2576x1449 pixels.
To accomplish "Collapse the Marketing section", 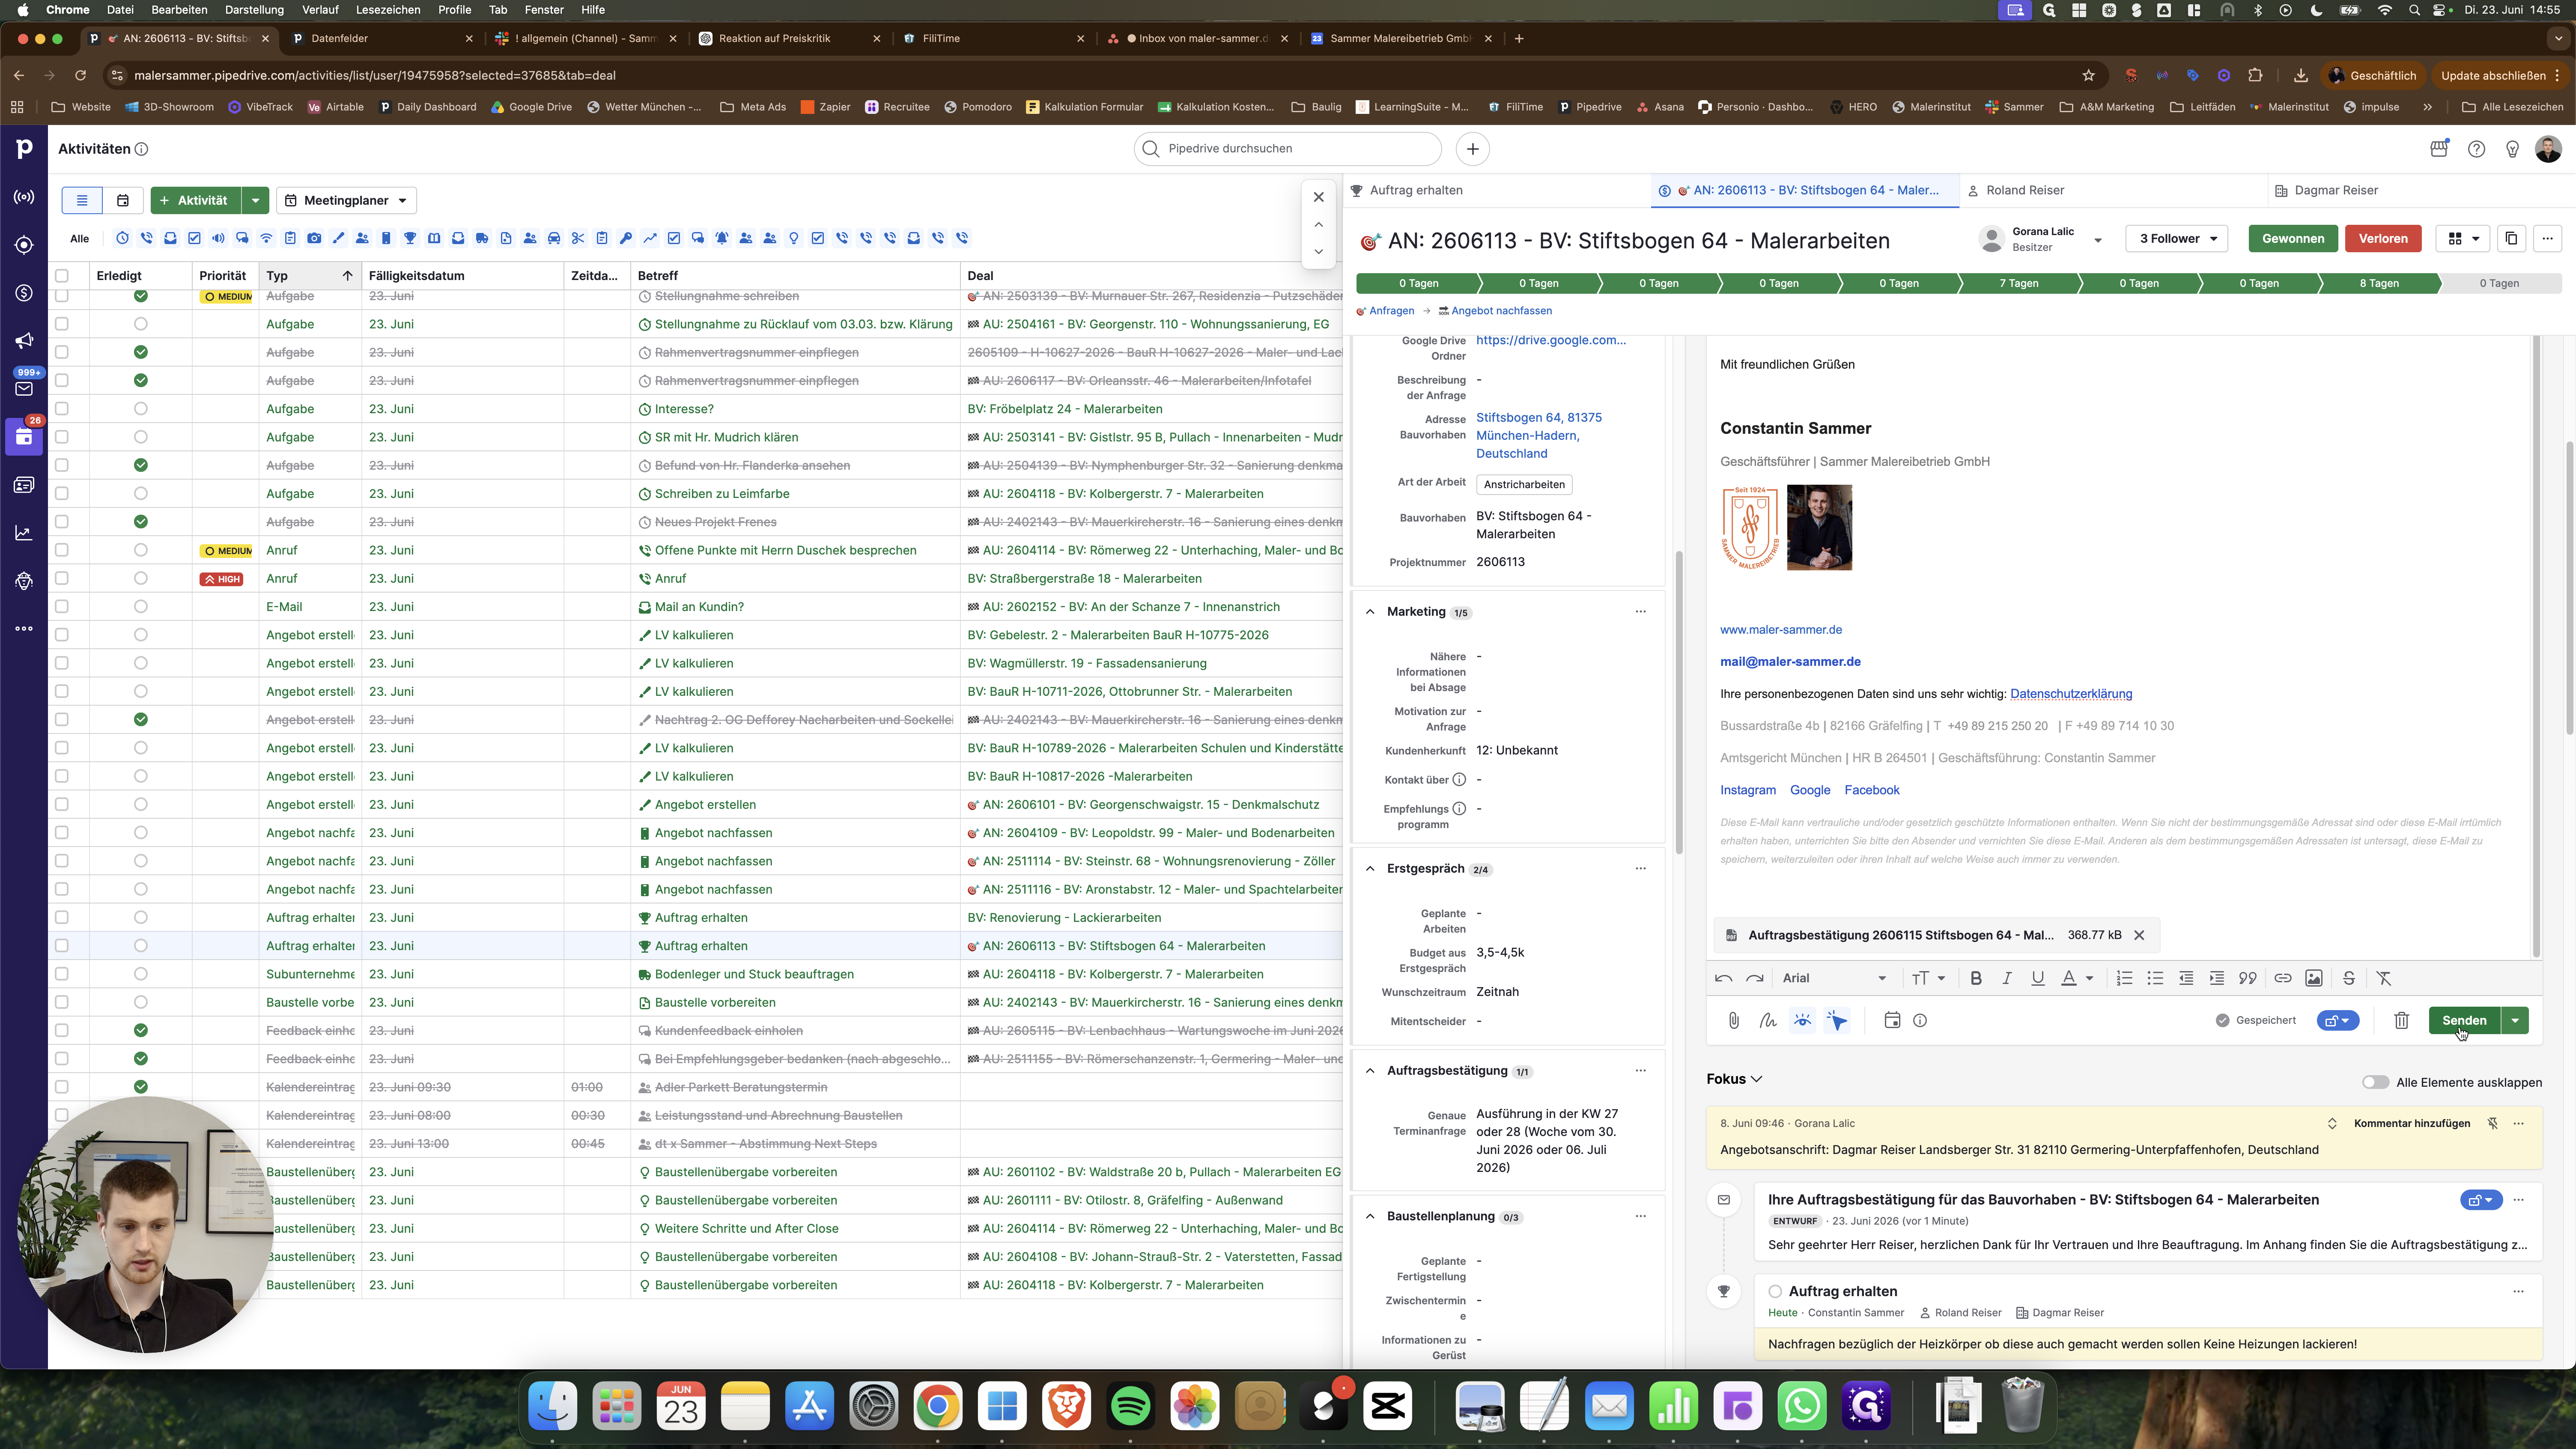I will pos(1370,612).
